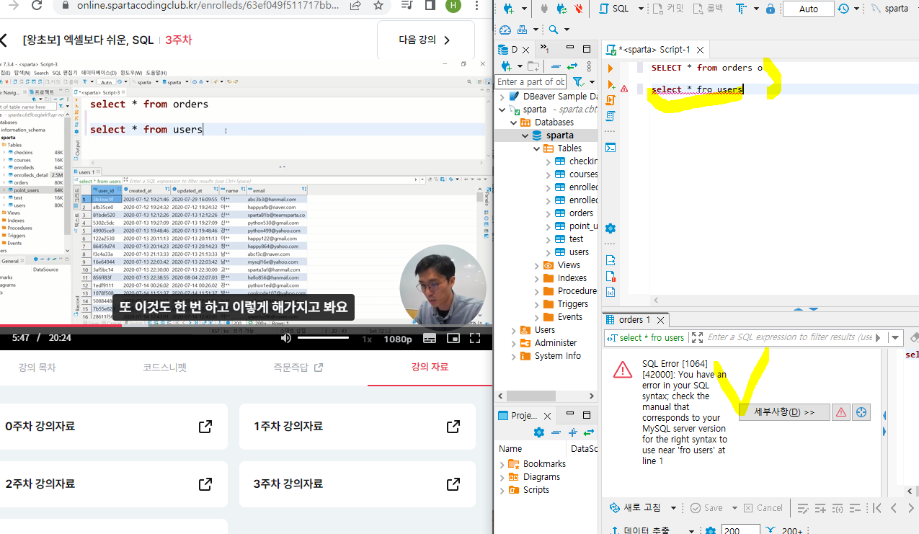Switch to the *<sparta> Script-1 tab
This screenshot has width=919, height=534.
654,50
